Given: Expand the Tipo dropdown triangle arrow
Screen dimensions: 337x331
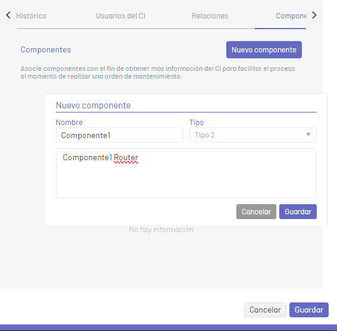Looking at the screenshot, I should (x=308, y=135).
